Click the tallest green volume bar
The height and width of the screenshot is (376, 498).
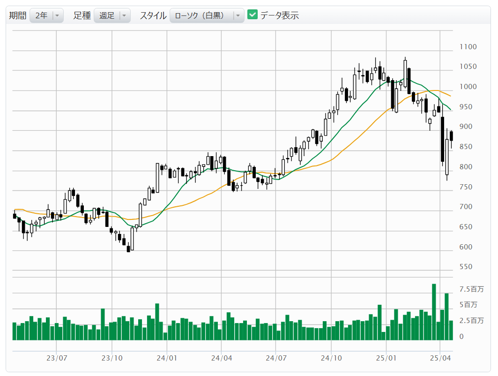click(434, 312)
